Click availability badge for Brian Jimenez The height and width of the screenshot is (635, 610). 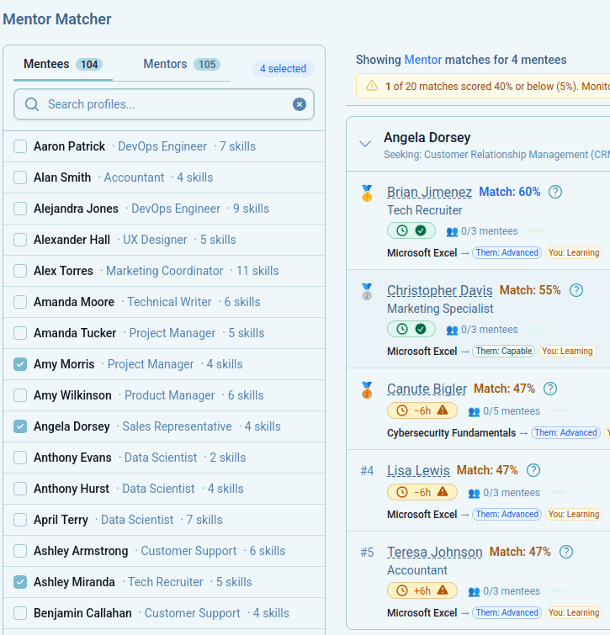coord(411,230)
